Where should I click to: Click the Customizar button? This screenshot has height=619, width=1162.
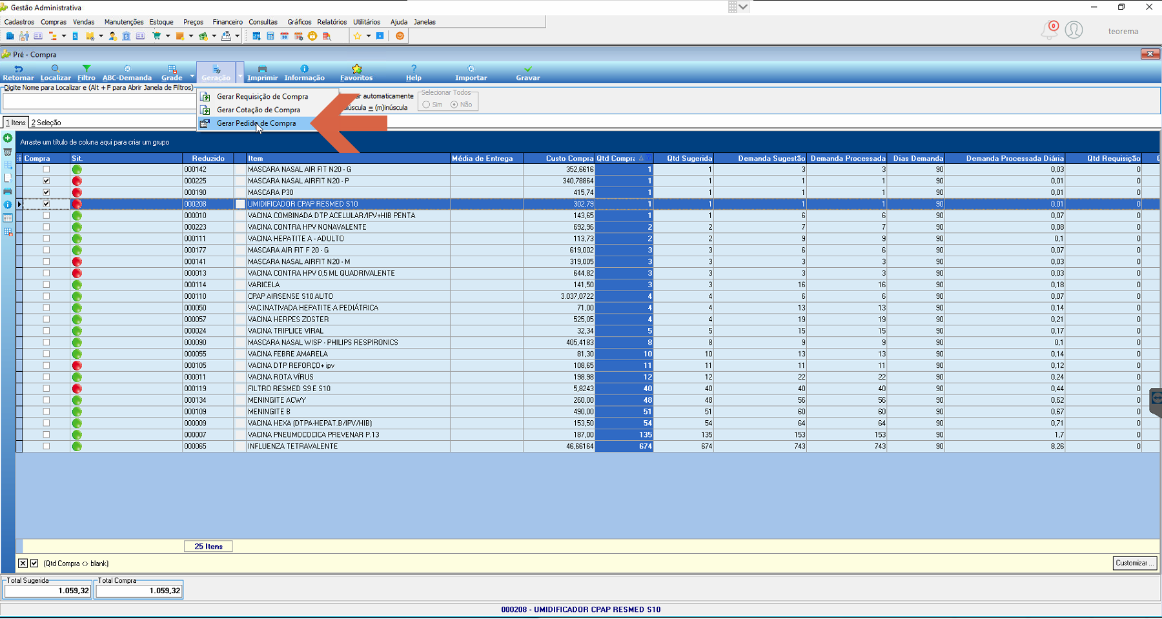pyautogui.click(x=1136, y=563)
